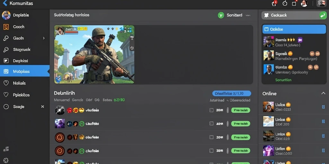Viewport: 329px width, 164px height.
Task: Click the settings gear at sidebar bottom
Action: point(6,160)
